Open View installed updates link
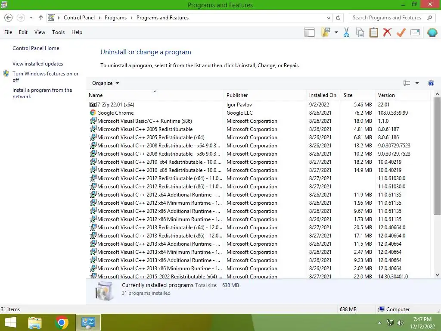 pyautogui.click(x=38, y=64)
